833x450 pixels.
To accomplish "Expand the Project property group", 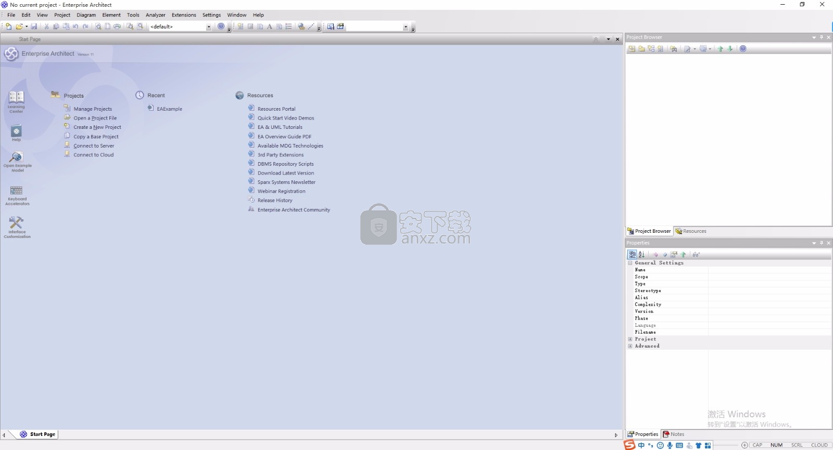I will (x=630, y=339).
